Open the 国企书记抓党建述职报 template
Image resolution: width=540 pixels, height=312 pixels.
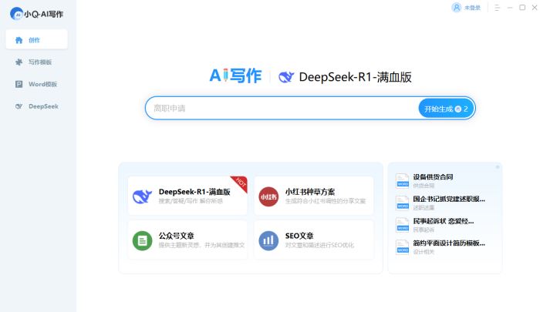pos(447,203)
